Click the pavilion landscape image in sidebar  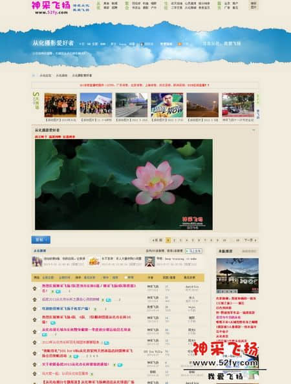click(237, 276)
